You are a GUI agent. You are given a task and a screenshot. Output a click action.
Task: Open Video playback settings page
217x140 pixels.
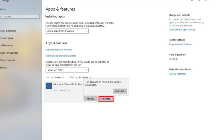point(8,60)
